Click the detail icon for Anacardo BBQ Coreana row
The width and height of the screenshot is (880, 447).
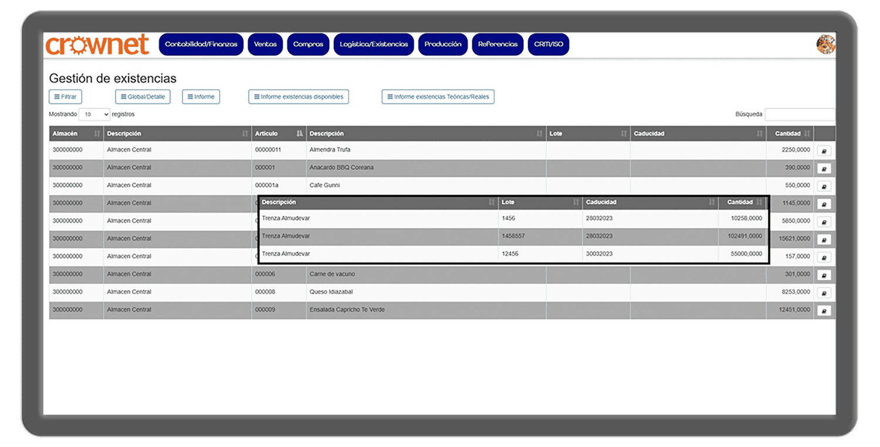click(x=824, y=169)
